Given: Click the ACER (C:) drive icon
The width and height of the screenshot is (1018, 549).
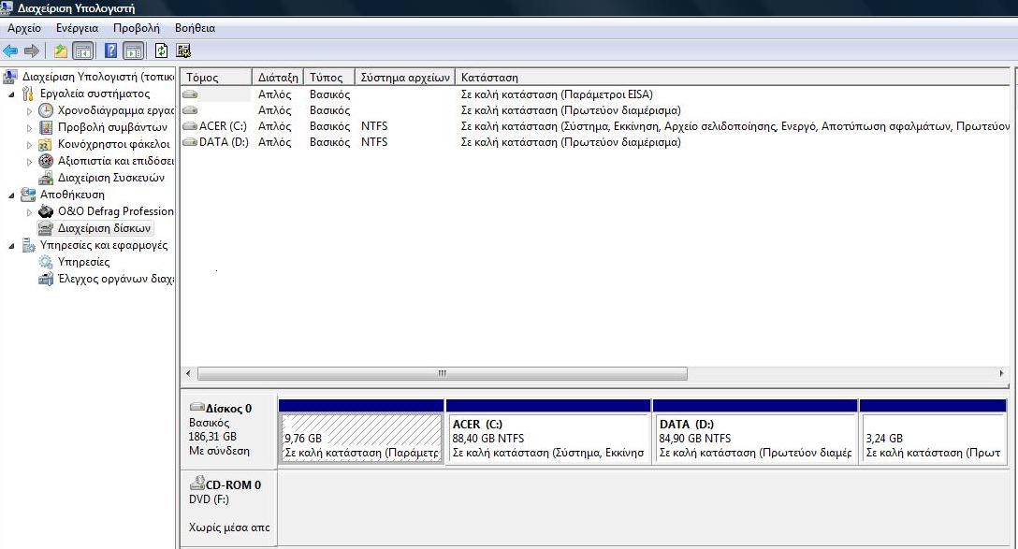Looking at the screenshot, I should click(x=190, y=126).
